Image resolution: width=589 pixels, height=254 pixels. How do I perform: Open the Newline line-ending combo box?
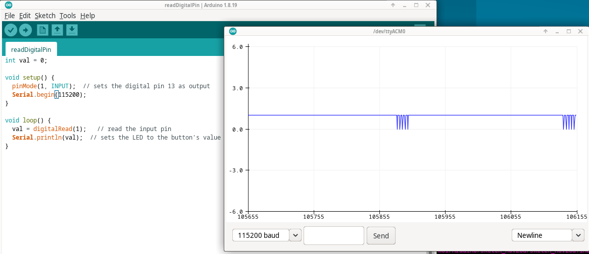(548, 235)
